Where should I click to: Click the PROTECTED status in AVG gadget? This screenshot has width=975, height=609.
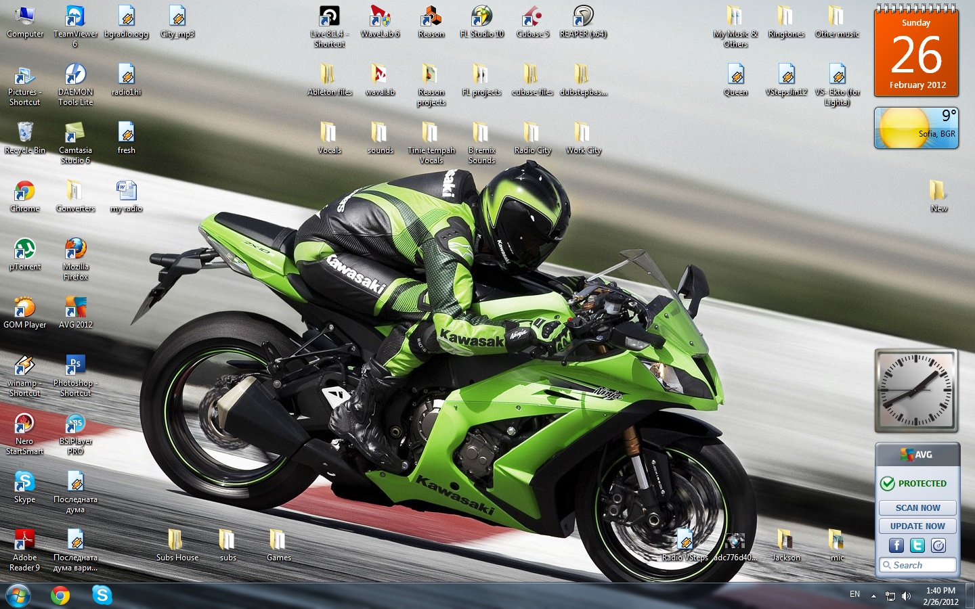click(913, 483)
